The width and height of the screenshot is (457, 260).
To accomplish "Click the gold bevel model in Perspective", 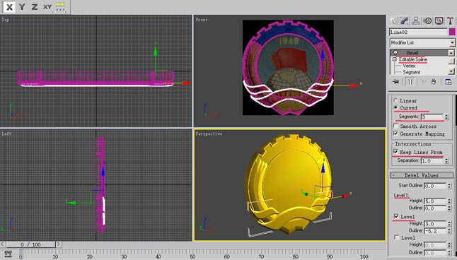I will [289, 184].
